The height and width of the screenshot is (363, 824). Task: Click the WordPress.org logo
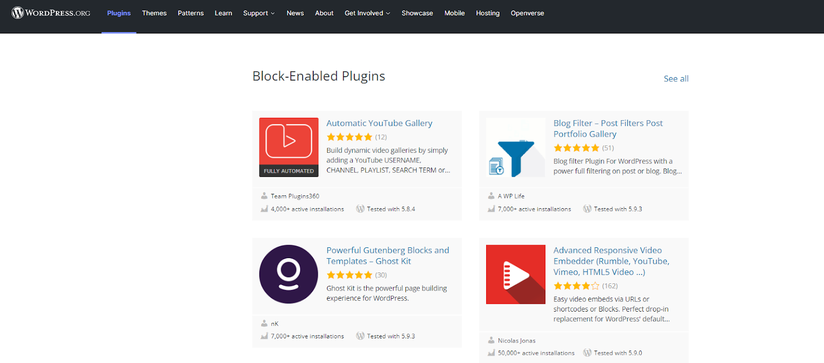[x=51, y=13]
